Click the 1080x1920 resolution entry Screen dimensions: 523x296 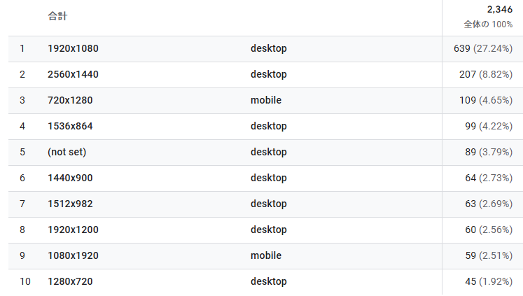point(73,255)
